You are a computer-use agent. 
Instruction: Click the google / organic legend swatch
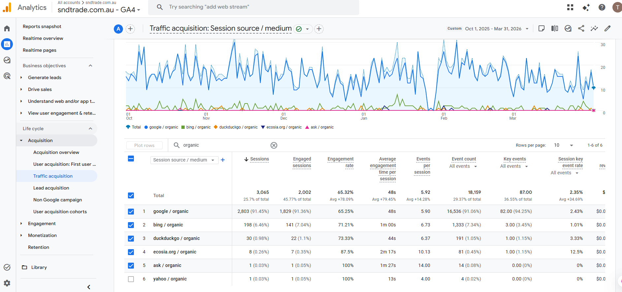pyautogui.click(x=146, y=127)
